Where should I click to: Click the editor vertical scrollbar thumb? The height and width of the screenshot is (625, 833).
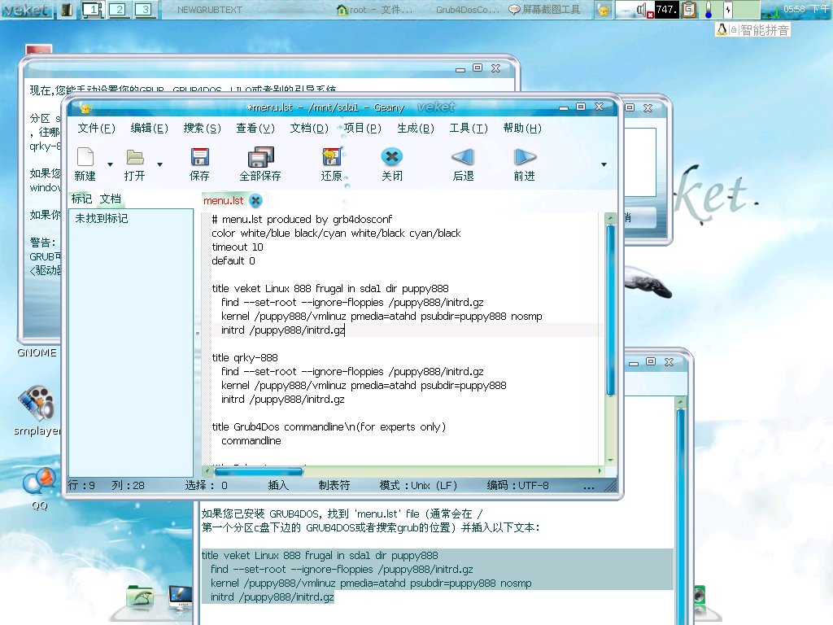pos(610,310)
